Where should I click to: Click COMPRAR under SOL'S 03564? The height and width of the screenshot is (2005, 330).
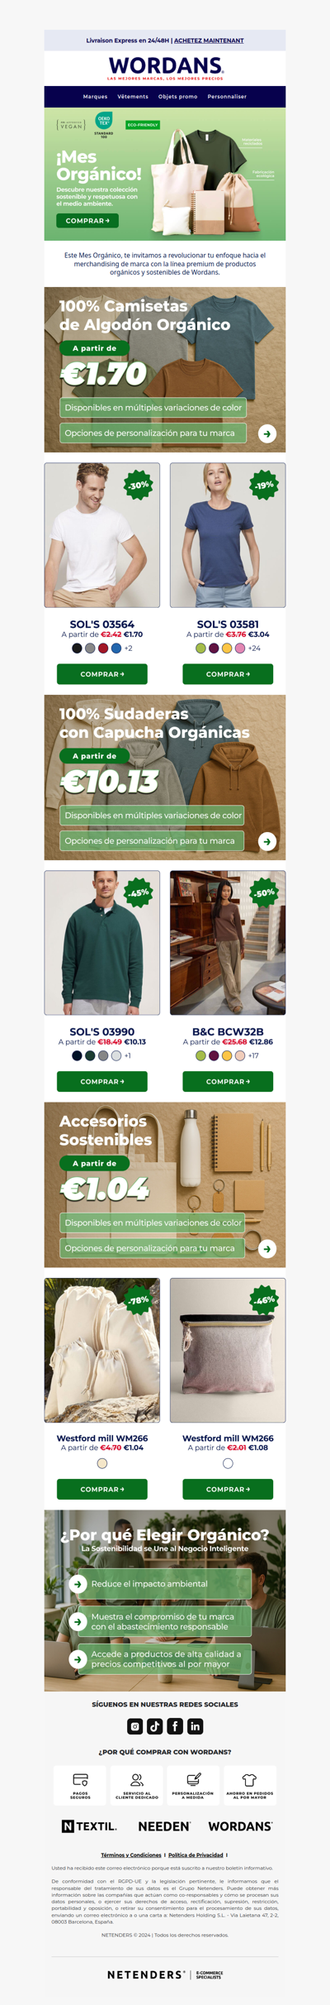point(102,674)
